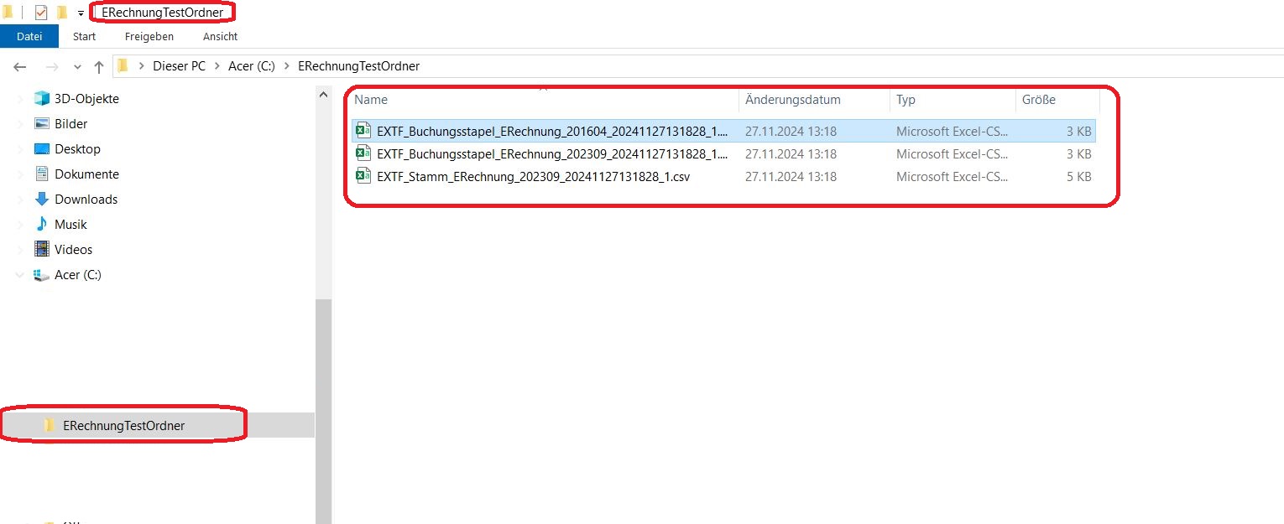Screen dimensions: 1284x524
Task: Select the EXTF_Buchungsstapel_ERechnung_202309 file
Action: click(x=552, y=154)
